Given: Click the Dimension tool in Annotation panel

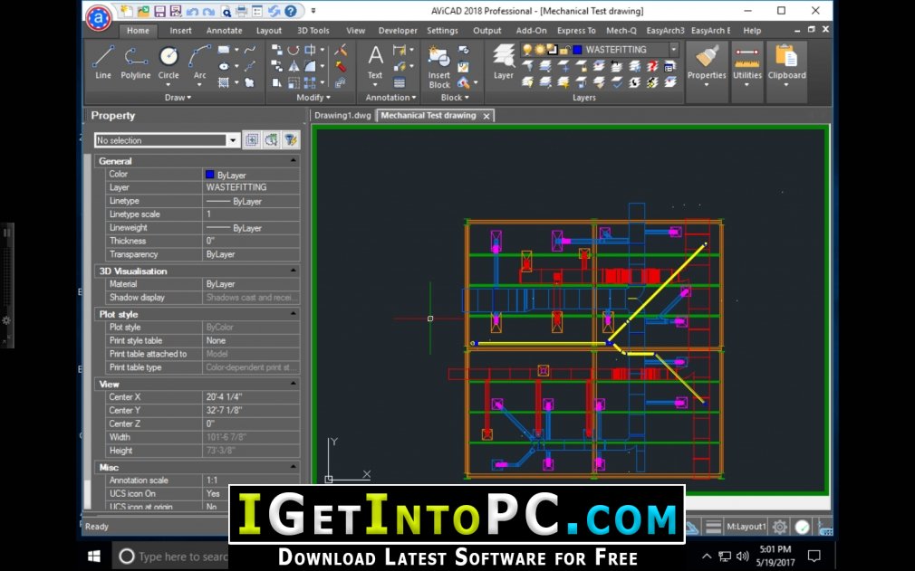Looking at the screenshot, I should [x=400, y=50].
